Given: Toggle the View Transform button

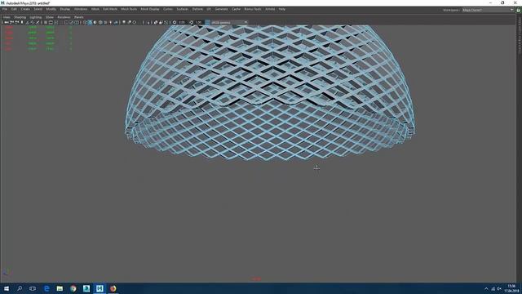Looking at the screenshot, I should point(207,22).
